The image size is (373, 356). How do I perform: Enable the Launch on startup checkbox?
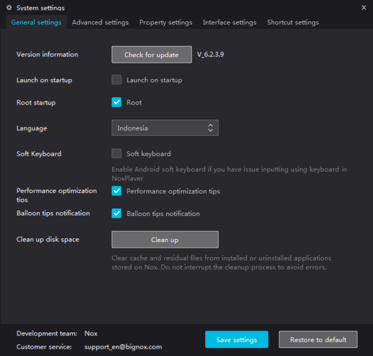[x=116, y=80]
